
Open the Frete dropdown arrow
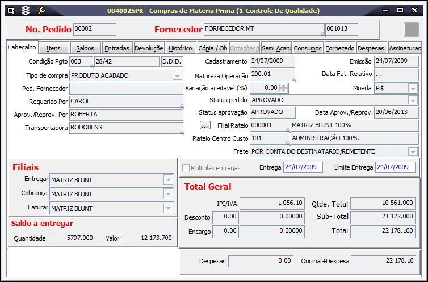click(413, 151)
